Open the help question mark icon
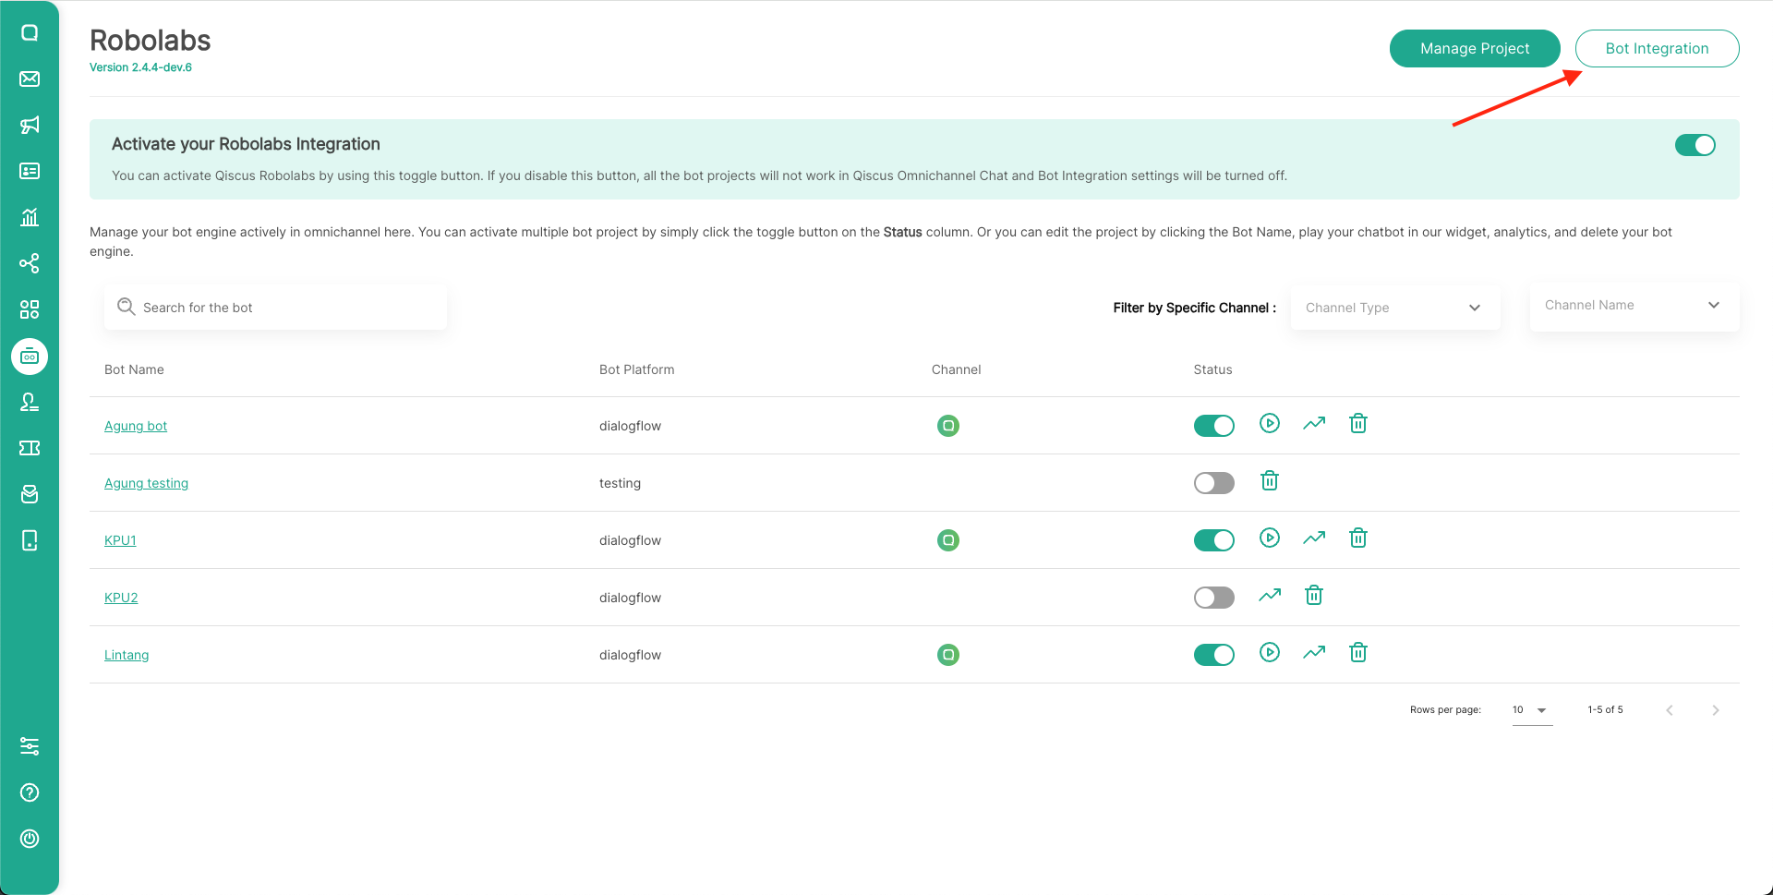This screenshot has height=895, width=1773. (30, 792)
